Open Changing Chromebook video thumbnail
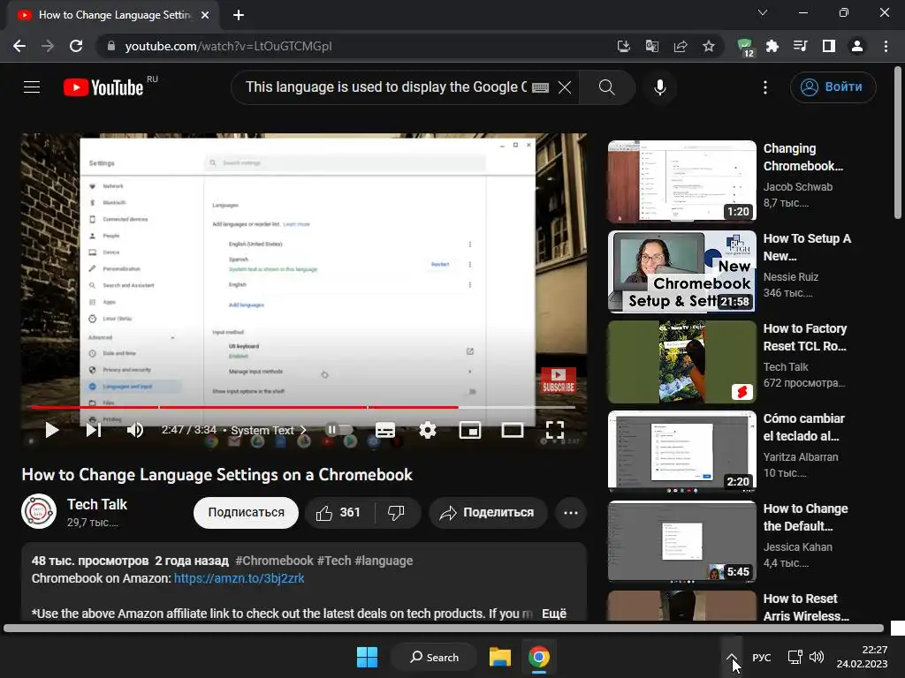The width and height of the screenshot is (905, 678). (x=681, y=182)
